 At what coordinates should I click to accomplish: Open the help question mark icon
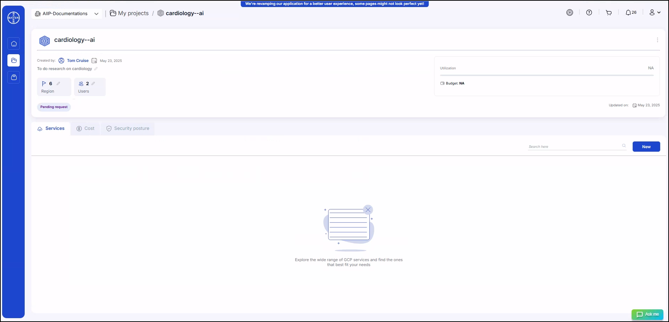pos(589,13)
